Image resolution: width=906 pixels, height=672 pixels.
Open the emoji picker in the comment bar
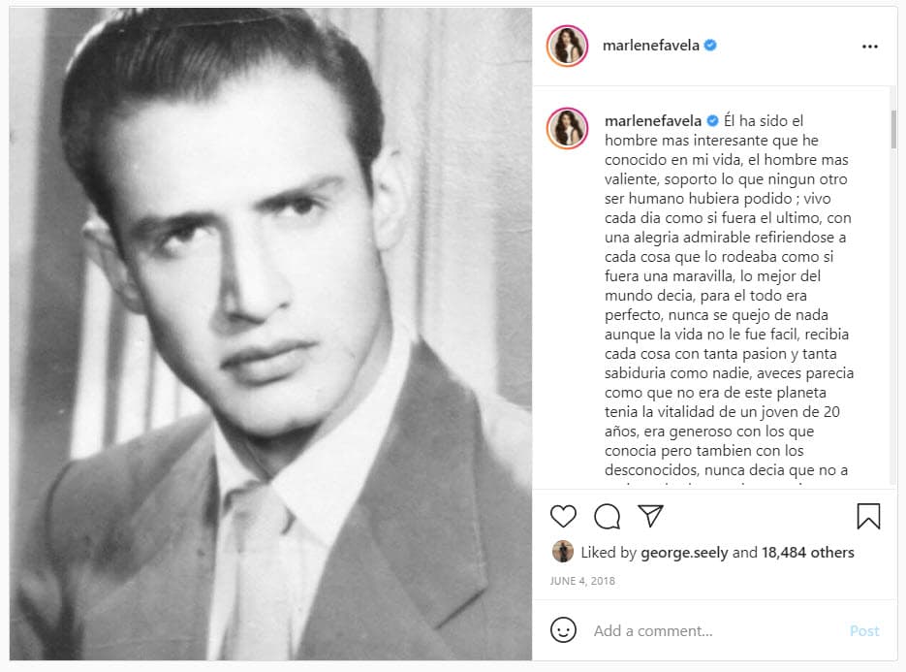pos(563,630)
